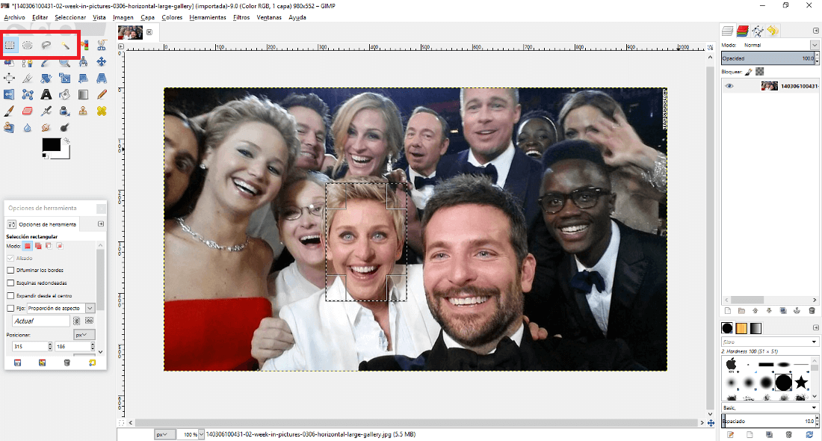822x441 pixels.
Task: Select the Smudge finger tool
Action: 46,127
